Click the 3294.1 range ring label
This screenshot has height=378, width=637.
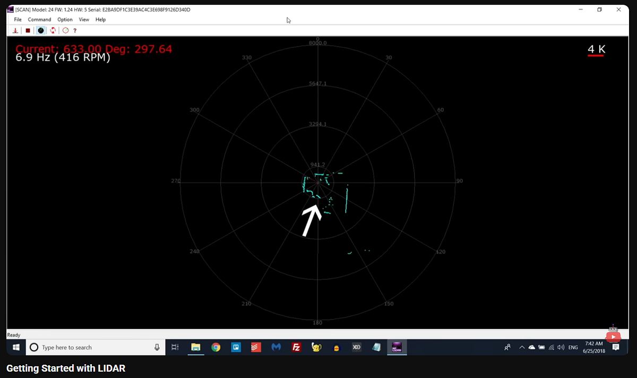pos(318,124)
